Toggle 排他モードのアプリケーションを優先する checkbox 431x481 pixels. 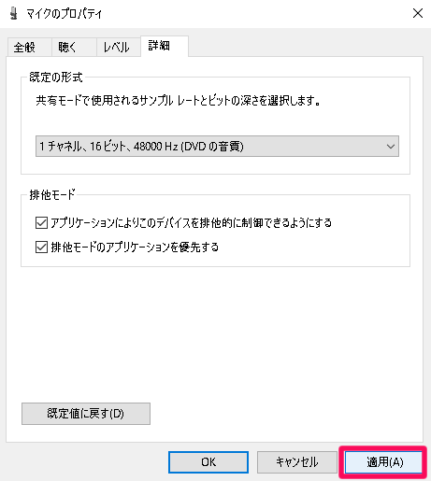(x=41, y=248)
